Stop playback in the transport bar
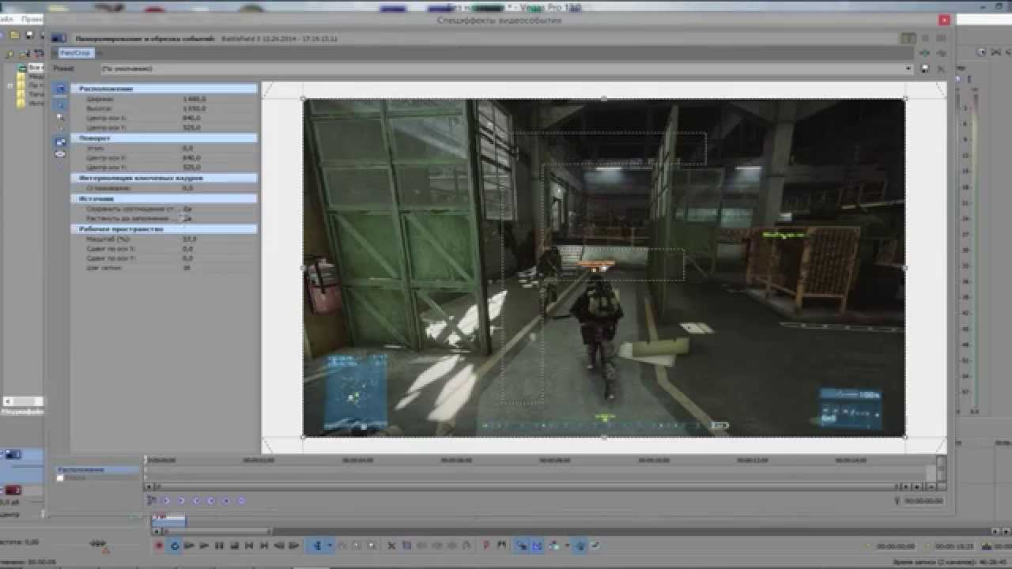The width and height of the screenshot is (1012, 569). 234,545
